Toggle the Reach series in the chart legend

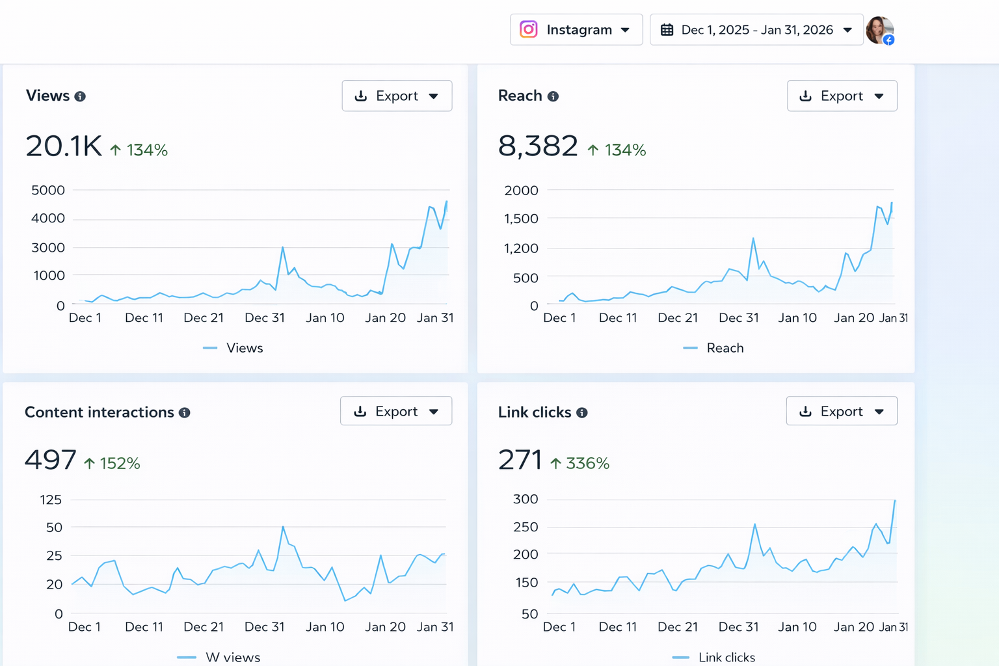[714, 347]
